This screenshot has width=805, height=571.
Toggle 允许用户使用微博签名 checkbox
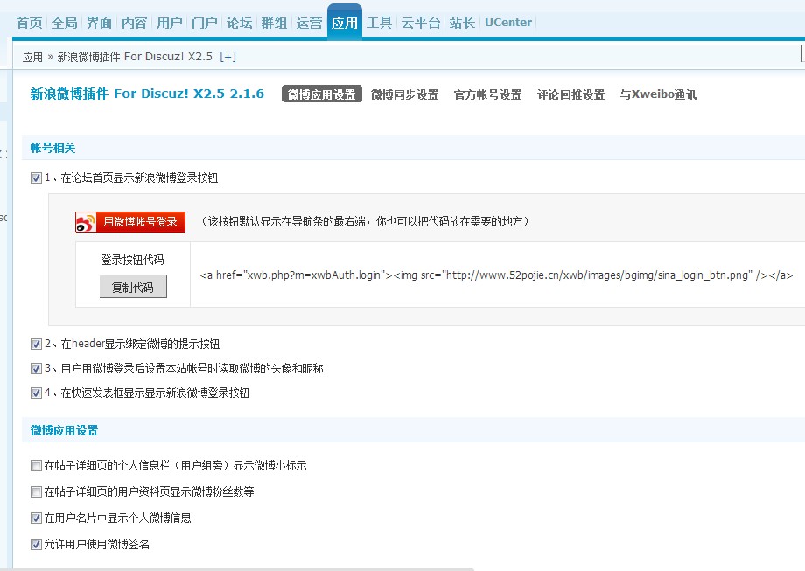click(x=36, y=544)
